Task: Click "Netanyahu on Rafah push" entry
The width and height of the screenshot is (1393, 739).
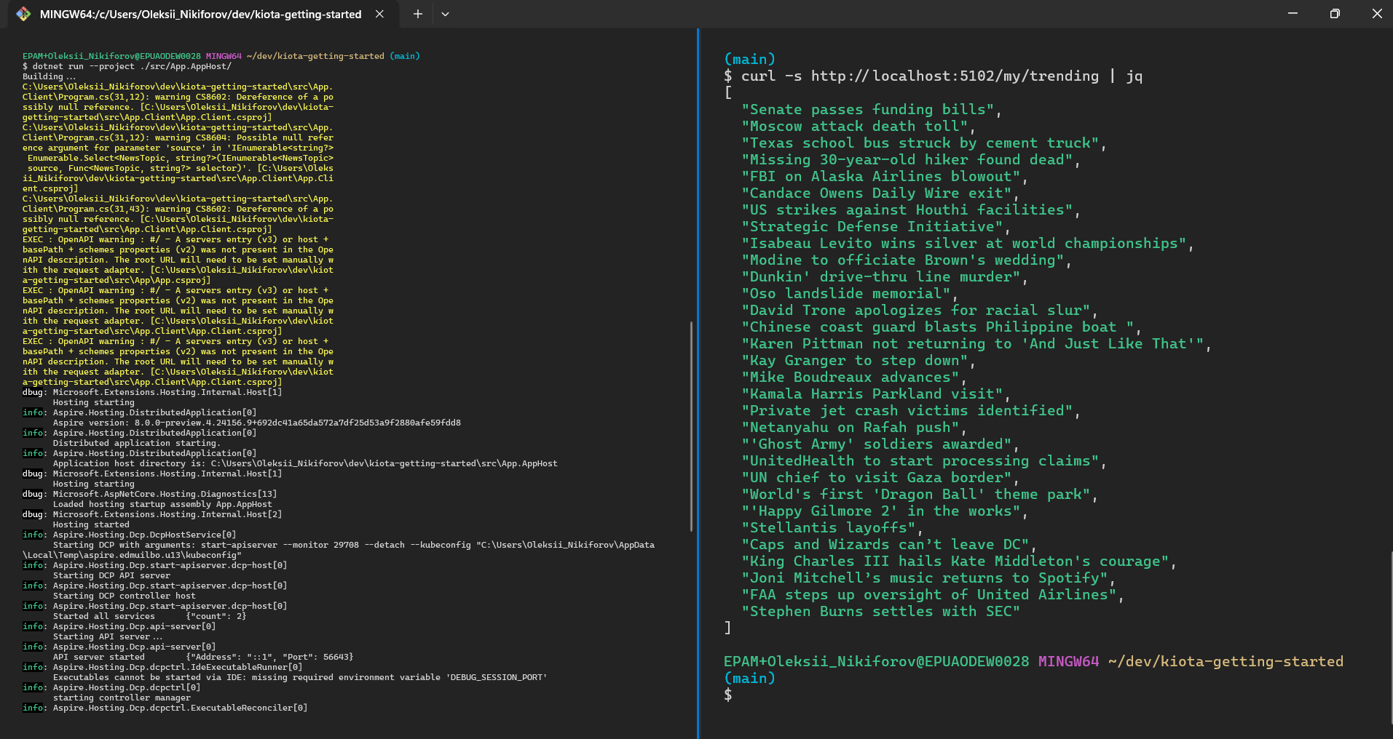Action: (853, 427)
